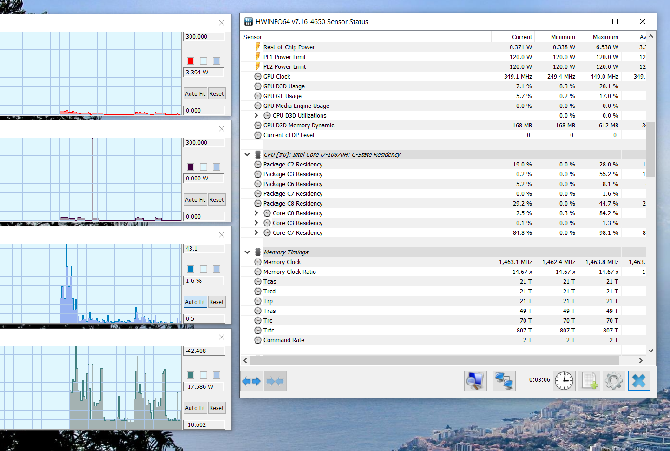Image resolution: width=670 pixels, height=451 pixels.
Task: Expand the Core C3 Residency group
Action: click(x=256, y=223)
